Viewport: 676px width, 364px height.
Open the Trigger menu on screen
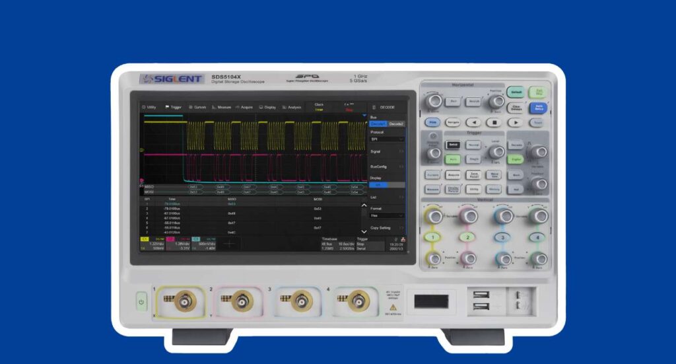(173, 107)
